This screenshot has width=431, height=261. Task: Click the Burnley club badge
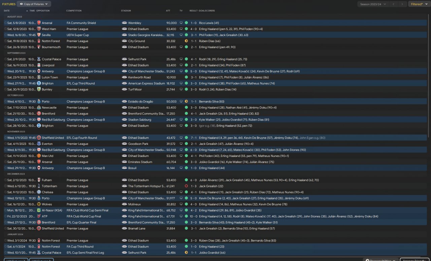pyautogui.click(x=39, y=90)
